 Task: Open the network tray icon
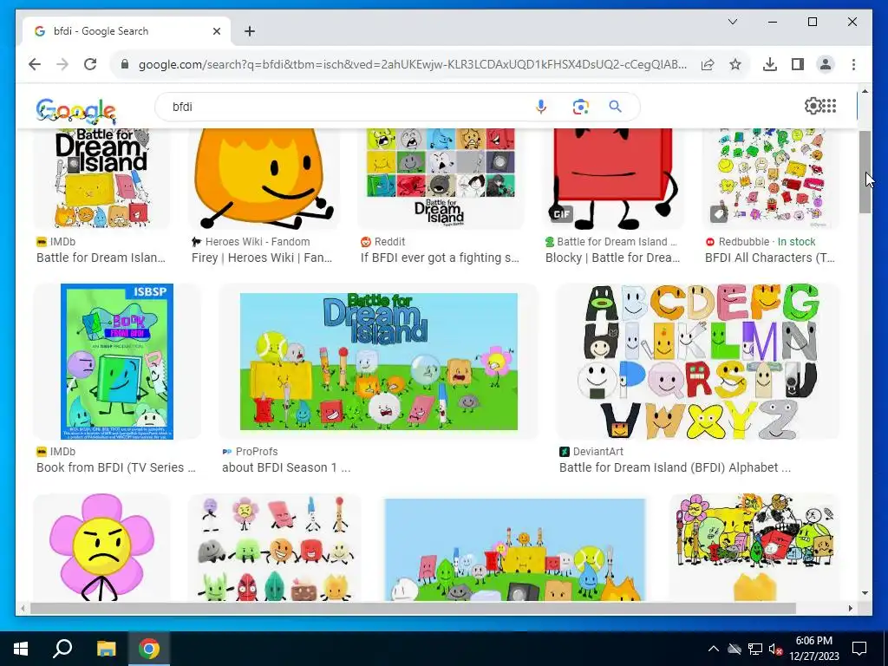[x=755, y=649]
